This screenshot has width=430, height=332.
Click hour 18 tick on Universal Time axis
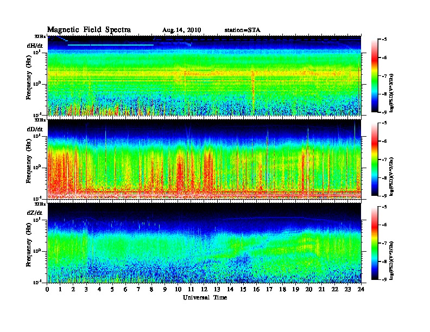click(282, 289)
